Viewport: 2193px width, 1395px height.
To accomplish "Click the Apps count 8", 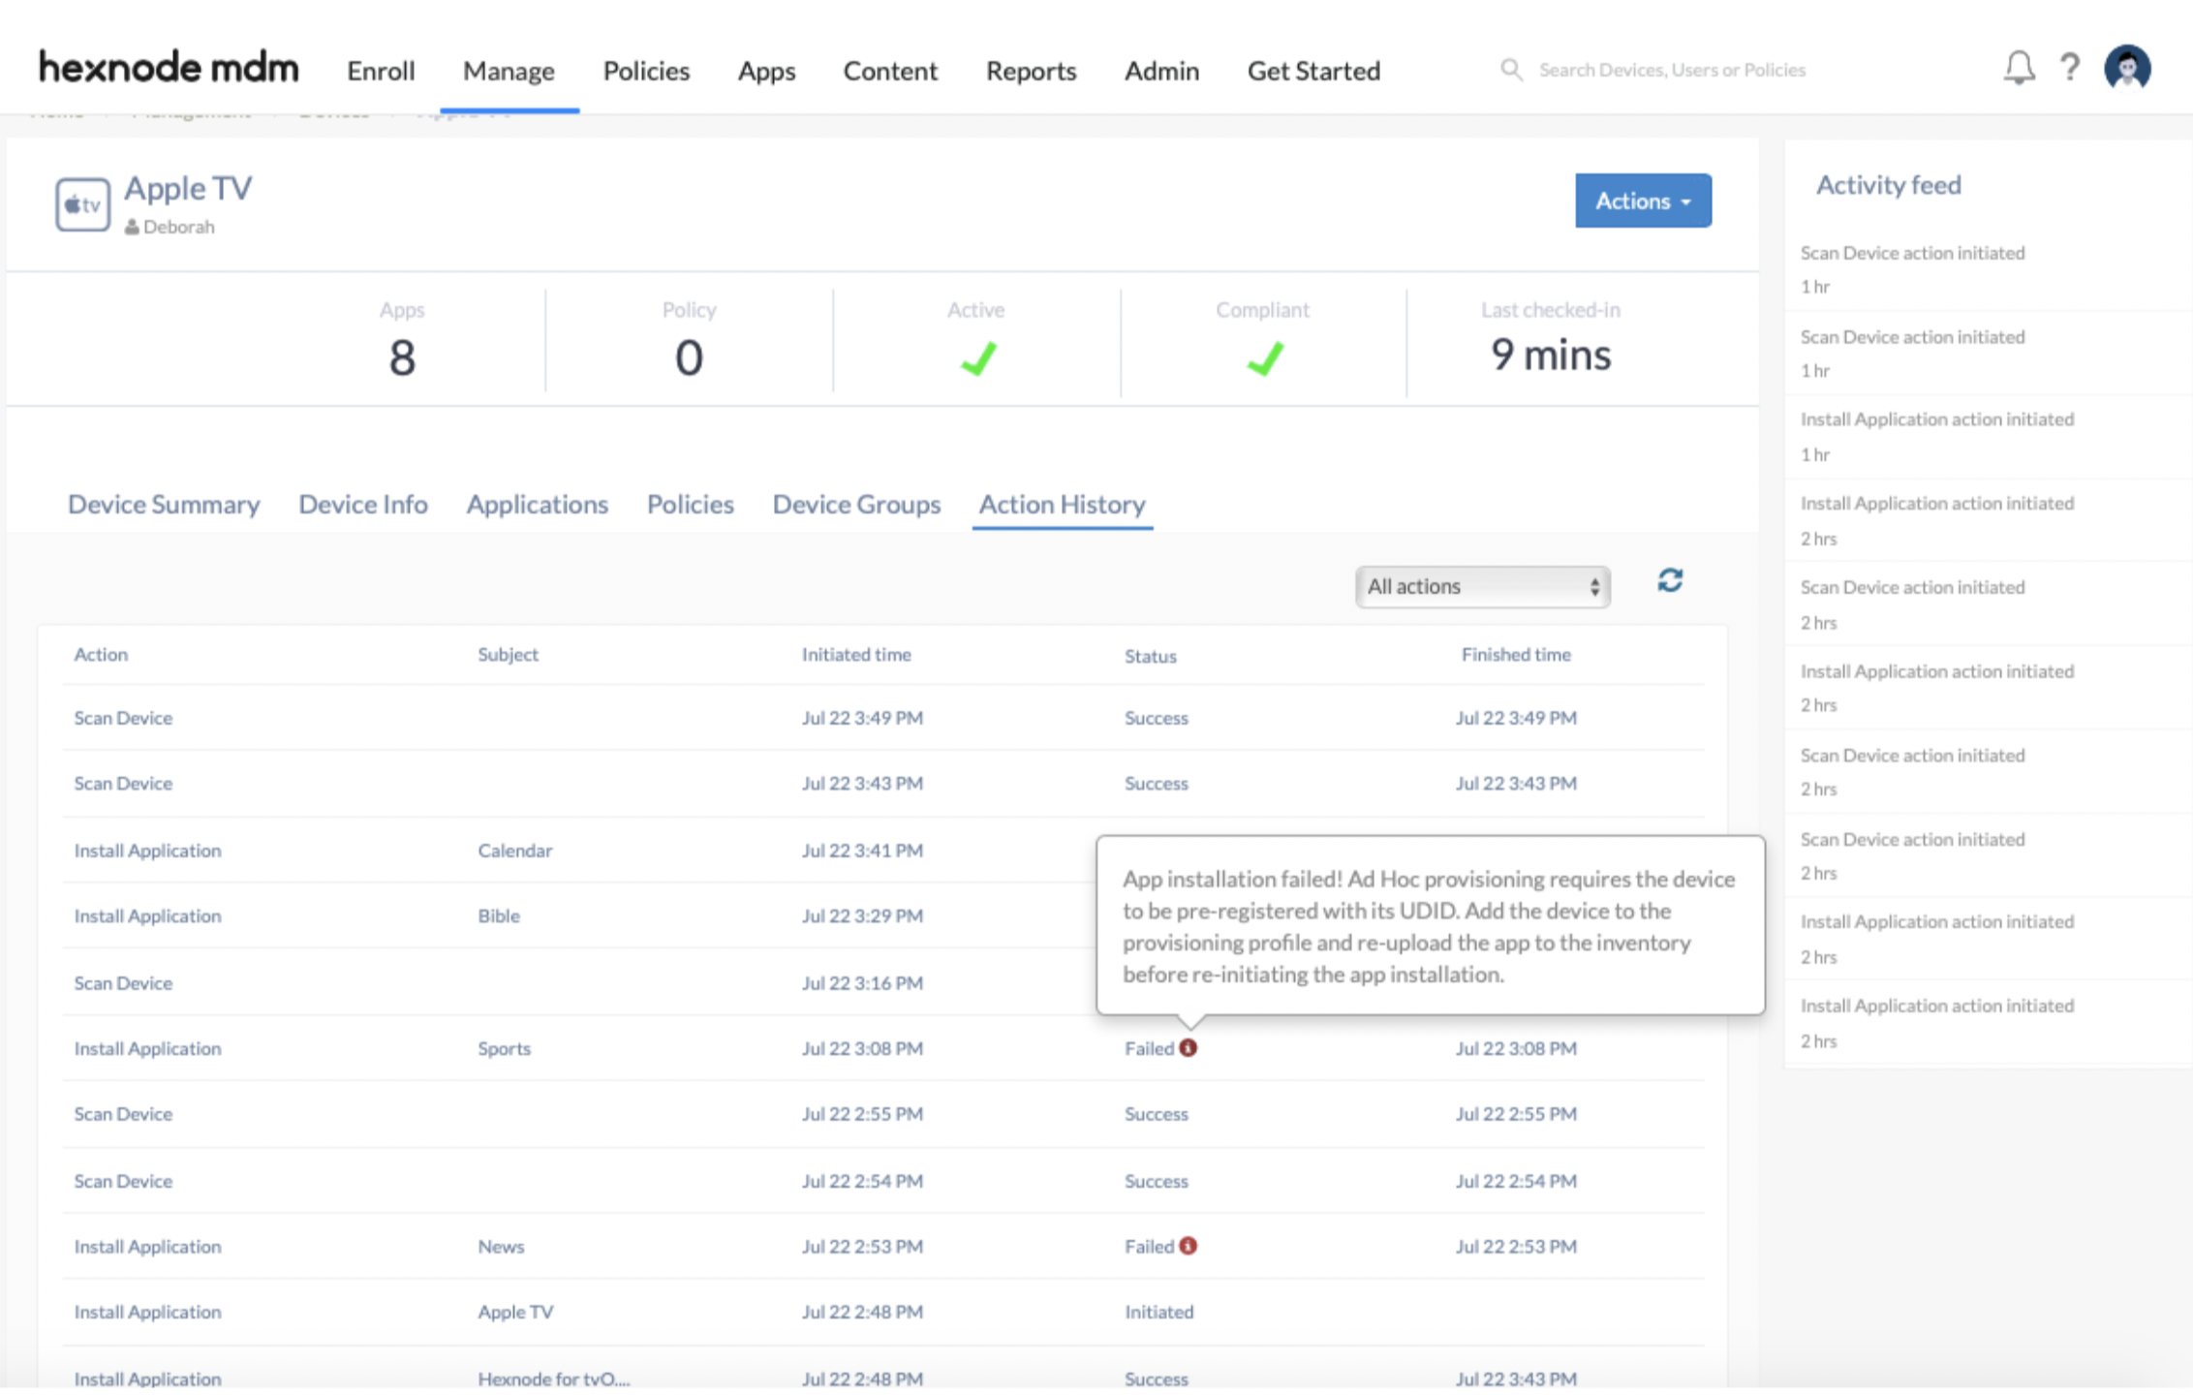I will 402,357.
